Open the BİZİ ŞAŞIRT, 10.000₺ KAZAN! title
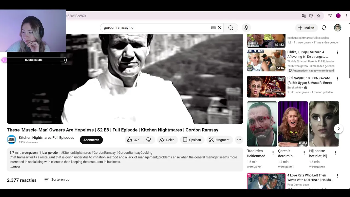The image size is (350, 197). tap(310, 80)
